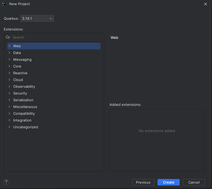Select the Core tree row
This screenshot has width=212, height=189.
click(x=54, y=66)
